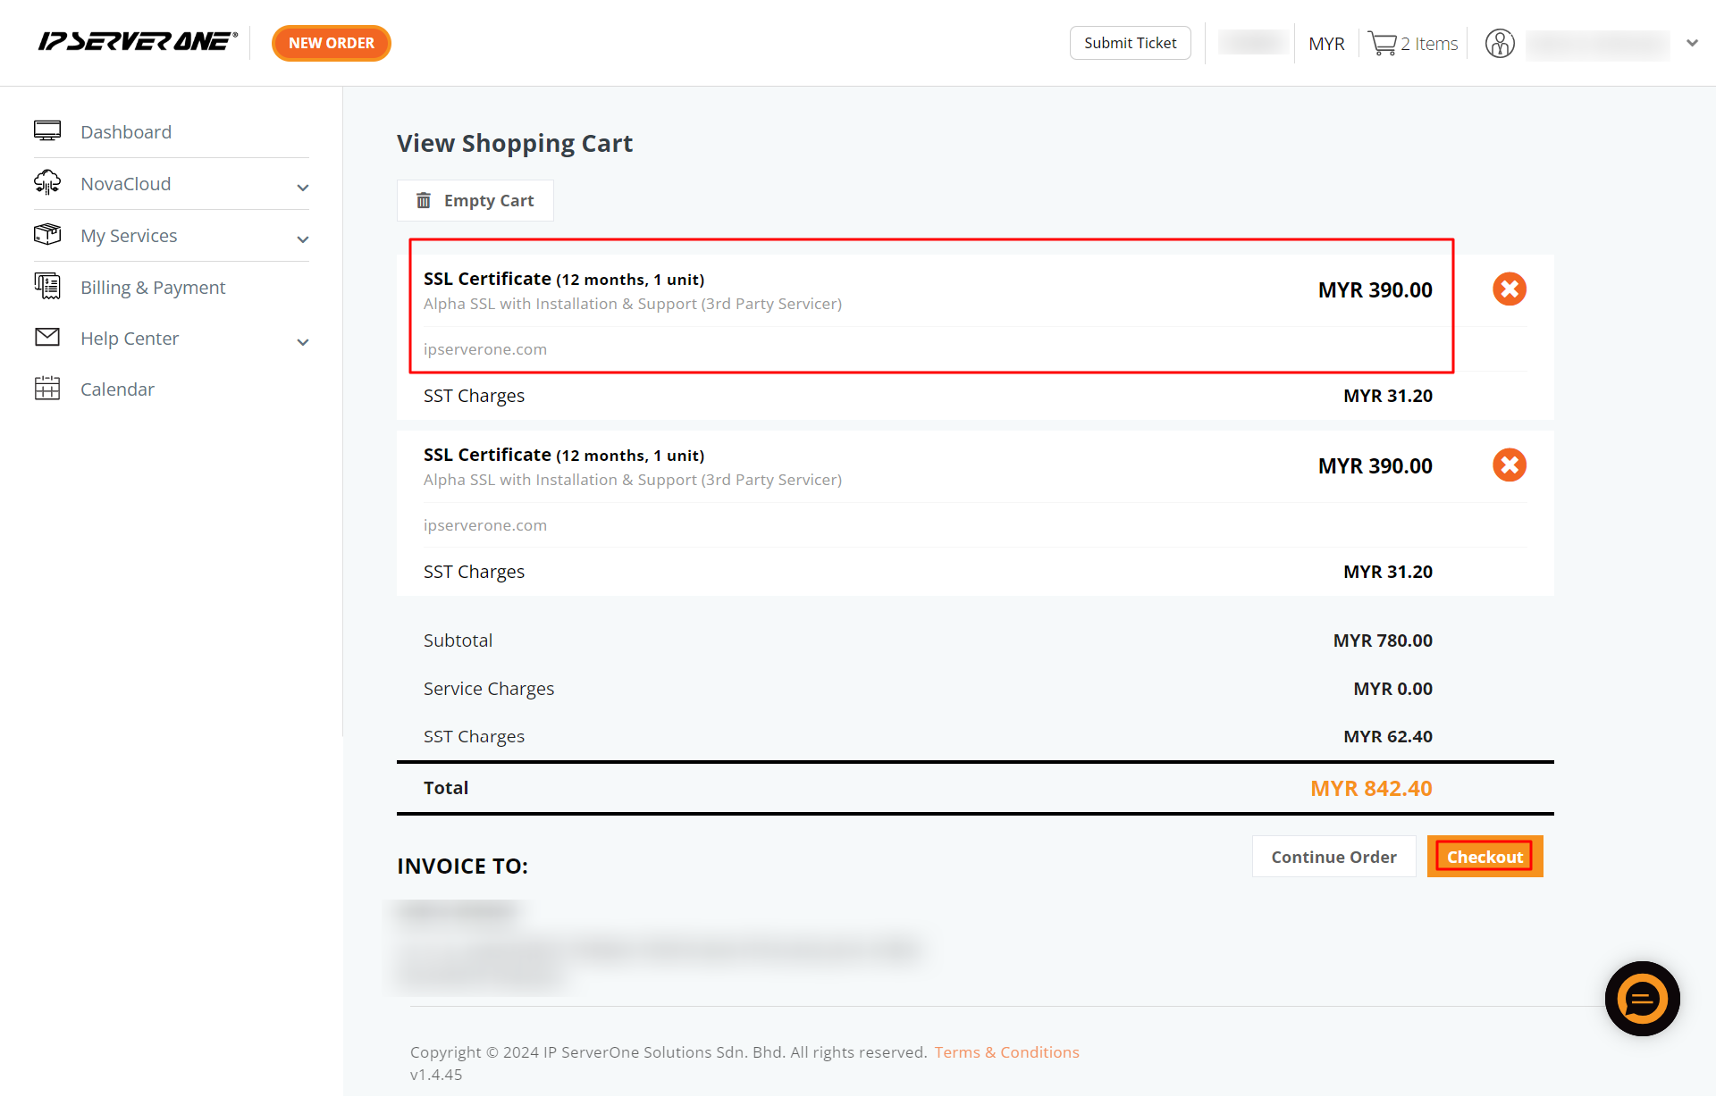Screen dimensions: 1716x1097
Task: Click the Service Charges MYR 0.00 value
Action: tap(1392, 689)
